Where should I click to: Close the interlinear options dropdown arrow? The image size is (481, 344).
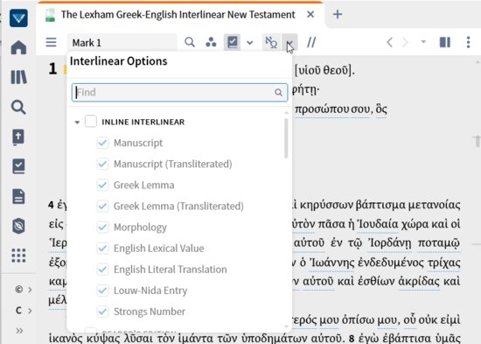289,42
